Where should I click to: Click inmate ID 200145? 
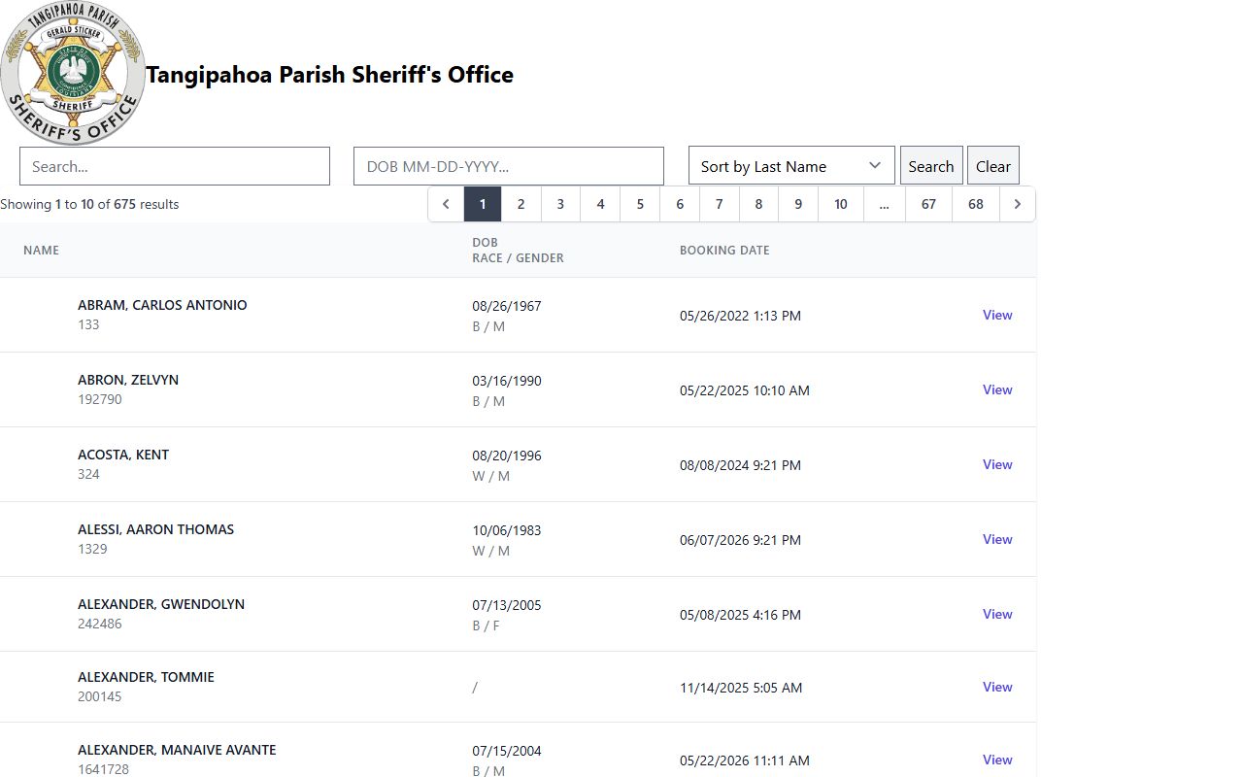pos(100,696)
